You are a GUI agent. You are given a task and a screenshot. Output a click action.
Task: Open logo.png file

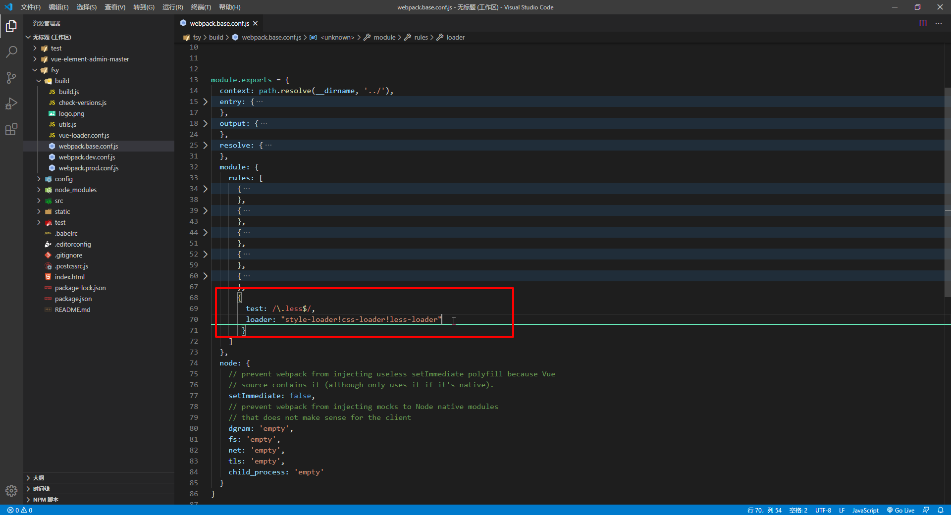(x=99, y=113)
